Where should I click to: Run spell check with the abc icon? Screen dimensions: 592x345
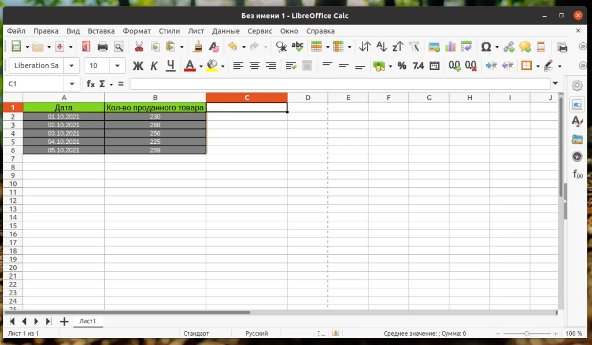(x=298, y=47)
